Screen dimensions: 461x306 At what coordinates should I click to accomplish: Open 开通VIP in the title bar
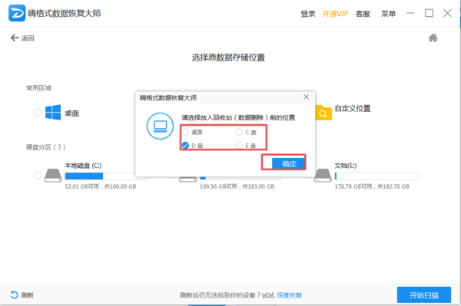(x=335, y=14)
